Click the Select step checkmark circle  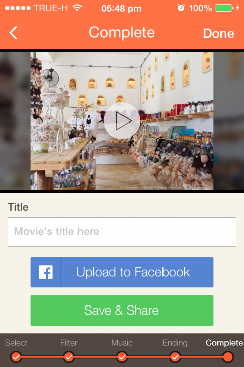tap(16, 357)
